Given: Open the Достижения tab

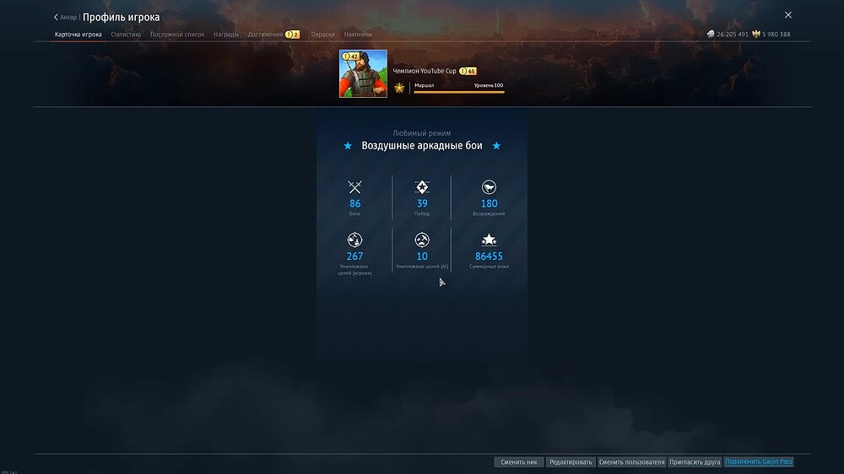Looking at the screenshot, I should [x=265, y=35].
